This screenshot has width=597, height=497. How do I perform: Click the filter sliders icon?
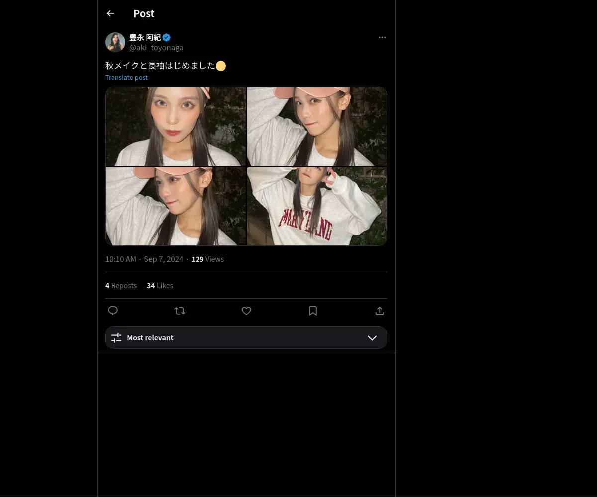(x=116, y=338)
